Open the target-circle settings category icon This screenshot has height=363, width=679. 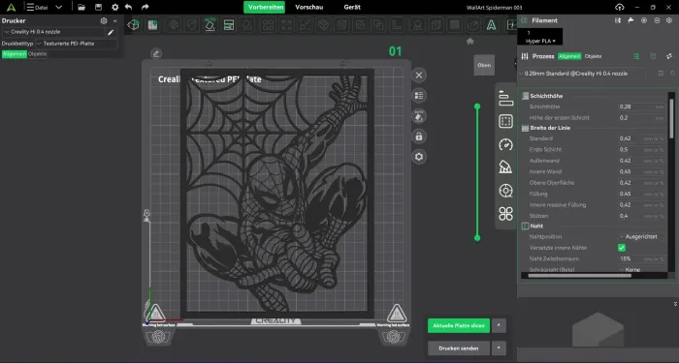tap(505, 191)
